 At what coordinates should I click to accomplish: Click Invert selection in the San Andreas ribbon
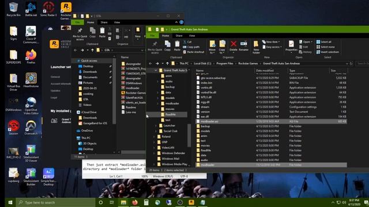[x=327, y=52]
